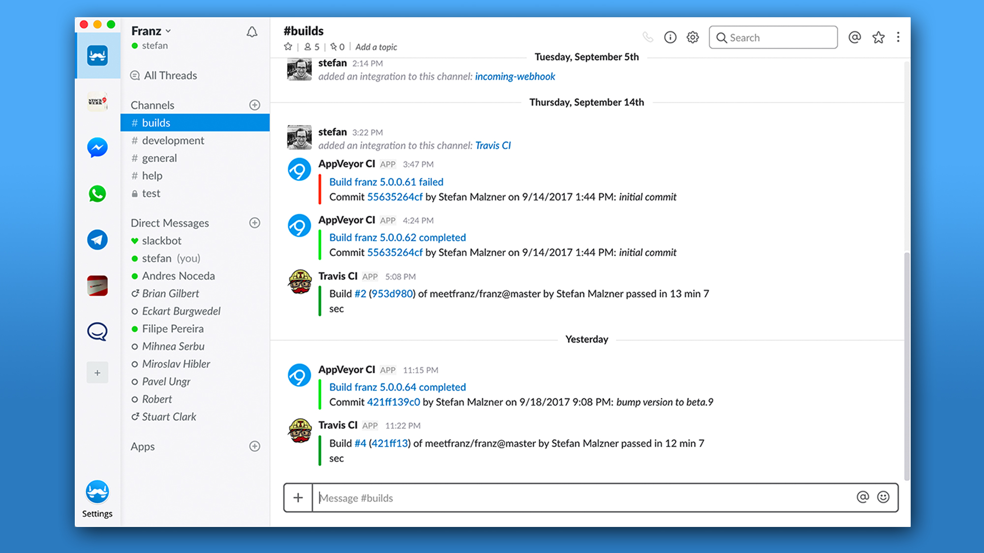Open Travis build #2 link

pos(360,294)
